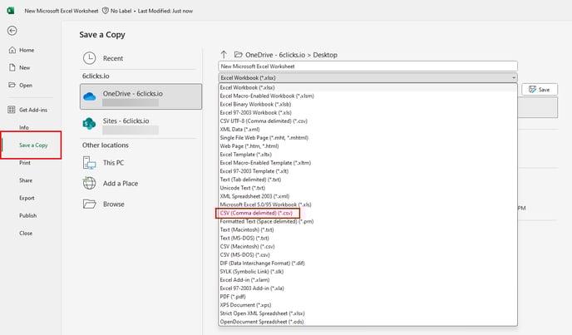Click the Desktop breadcrumb link

click(x=325, y=55)
